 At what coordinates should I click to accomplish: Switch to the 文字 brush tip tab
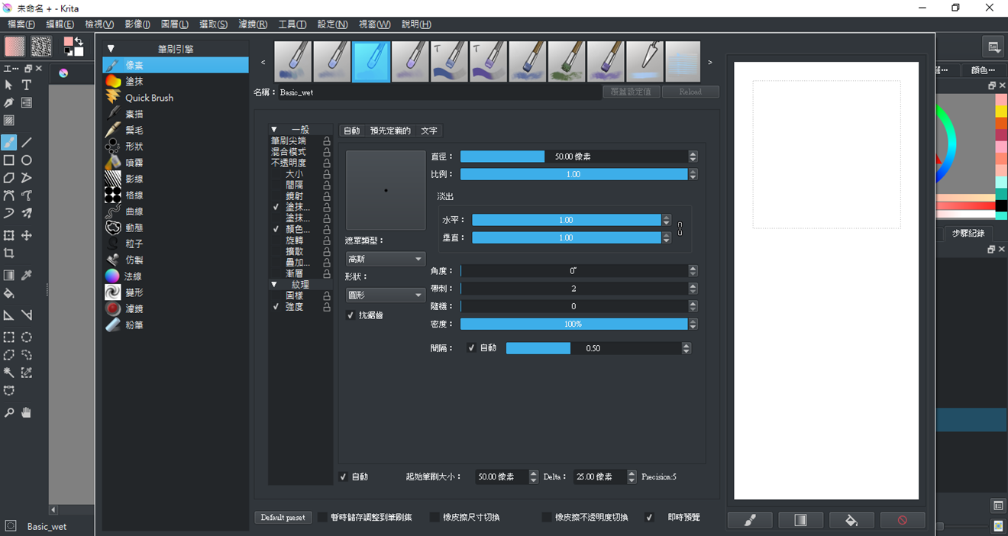429,131
